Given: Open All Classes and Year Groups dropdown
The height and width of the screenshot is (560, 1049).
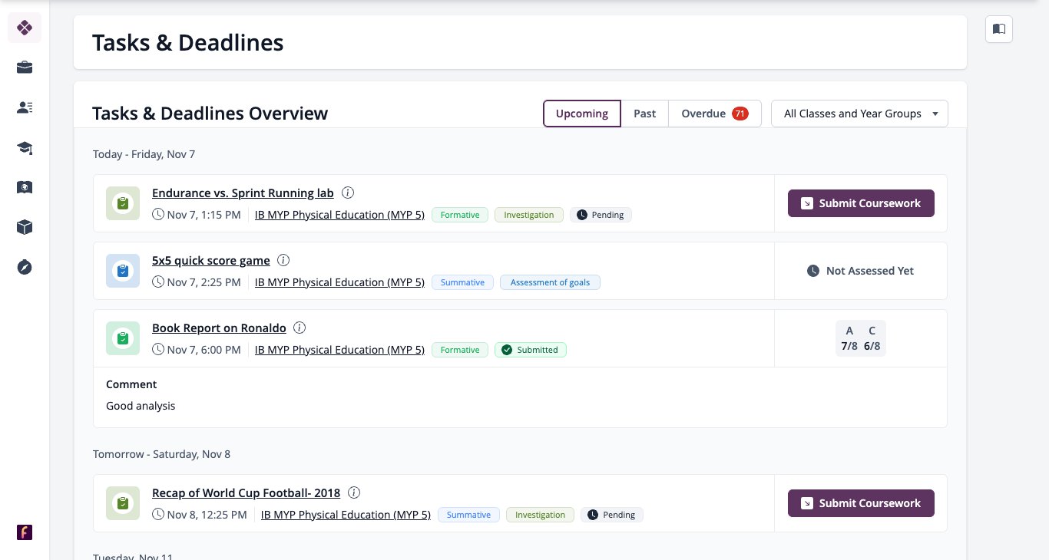Looking at the screenshot, I should pos(859,114).
